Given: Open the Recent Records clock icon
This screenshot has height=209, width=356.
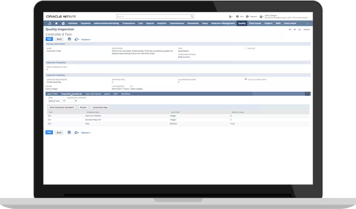Looking at the screenshot, I should [x=49, y=23].
